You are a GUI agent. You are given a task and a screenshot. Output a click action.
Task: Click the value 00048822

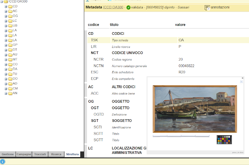pyautogui.click(x=187, y=66)
